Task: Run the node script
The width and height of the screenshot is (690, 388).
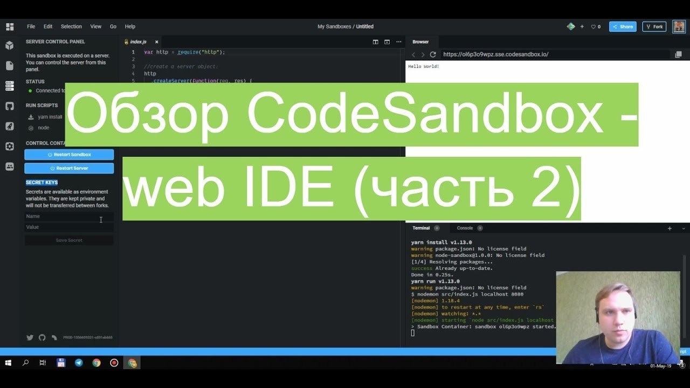Action: [x=39, y=128]
